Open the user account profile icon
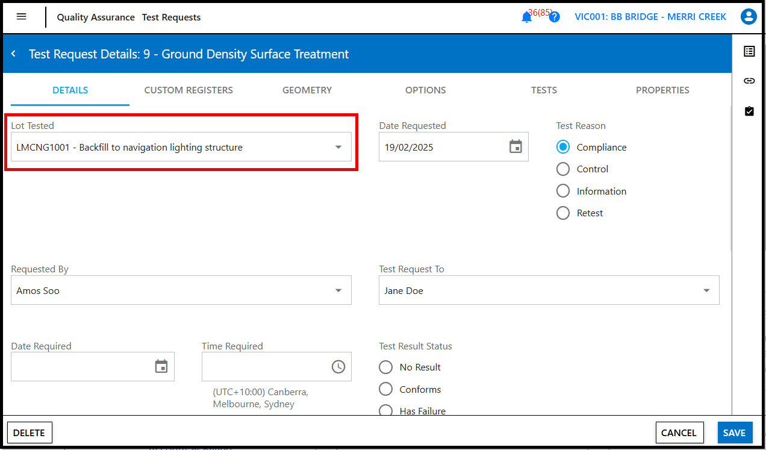766x450 pixels. (749, 17)
